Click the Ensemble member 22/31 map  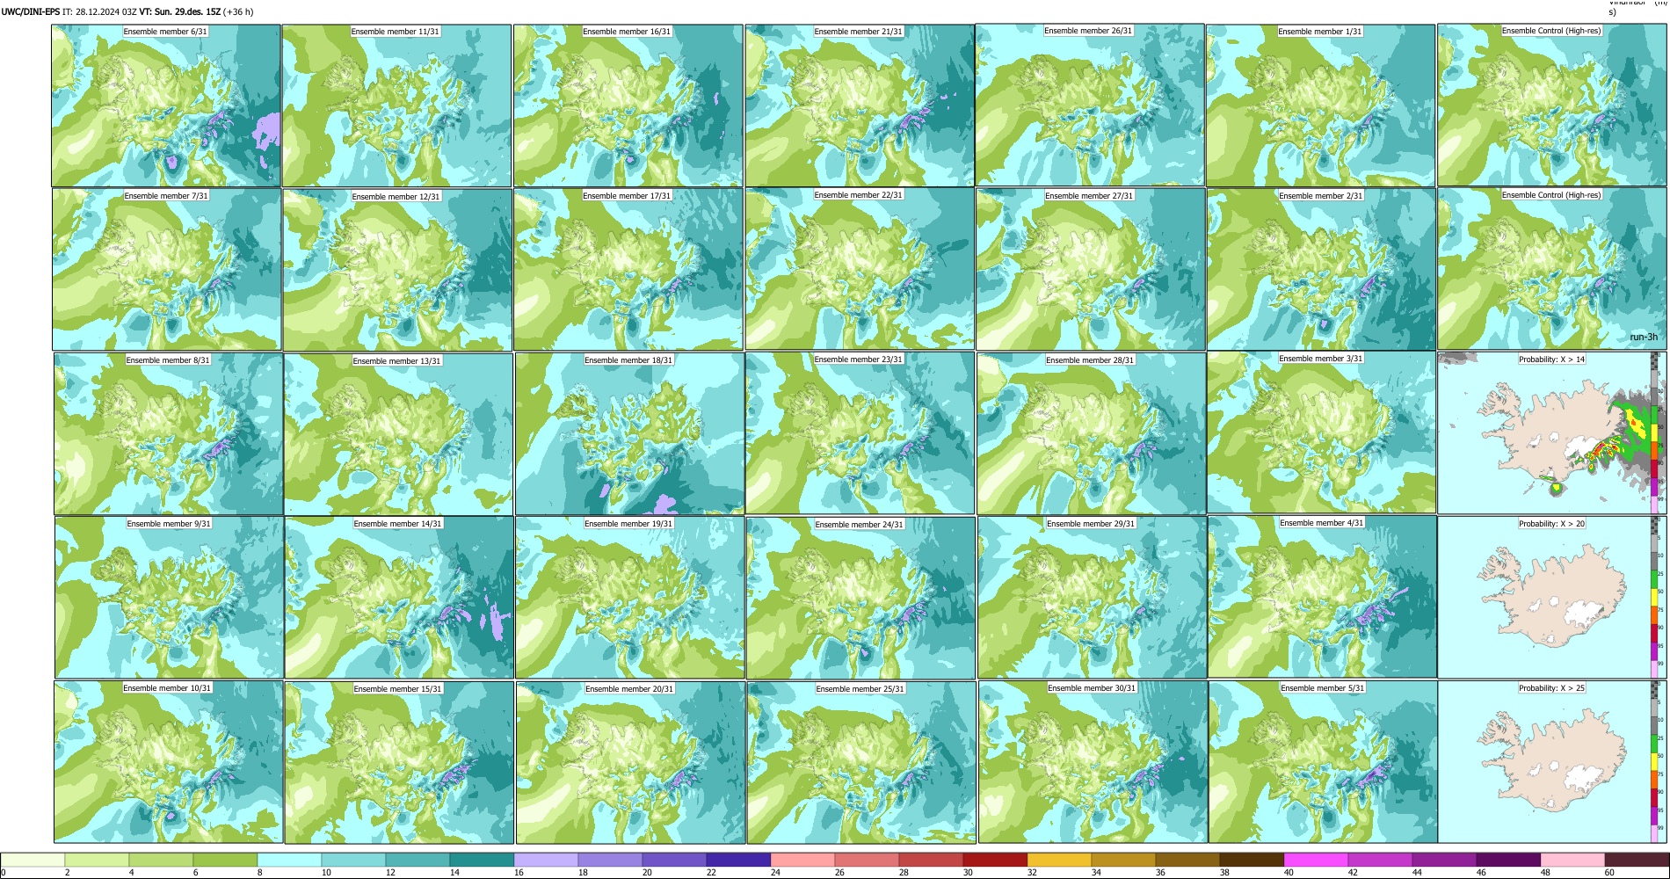point(860,268)
